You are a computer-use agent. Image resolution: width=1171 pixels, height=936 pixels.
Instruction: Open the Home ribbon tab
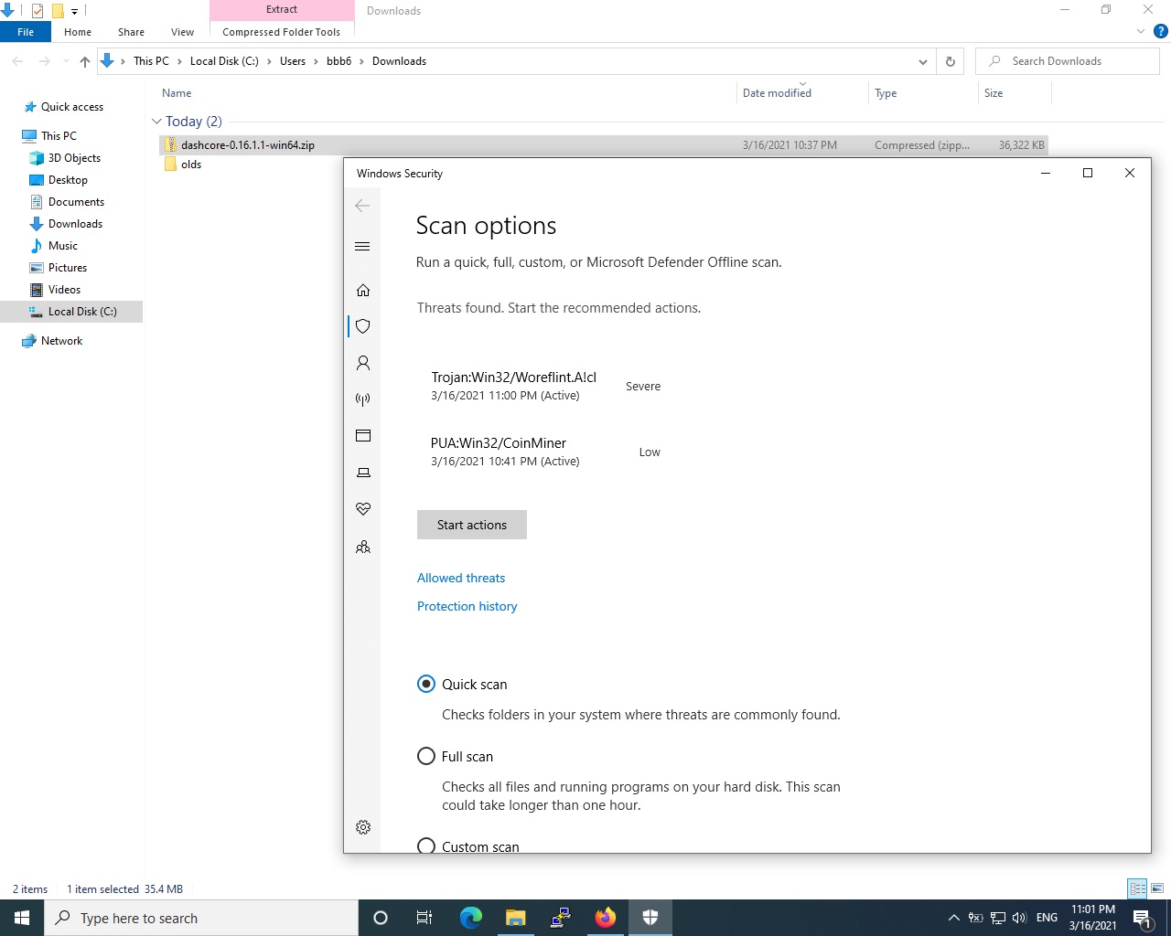(x=78, y=32)
